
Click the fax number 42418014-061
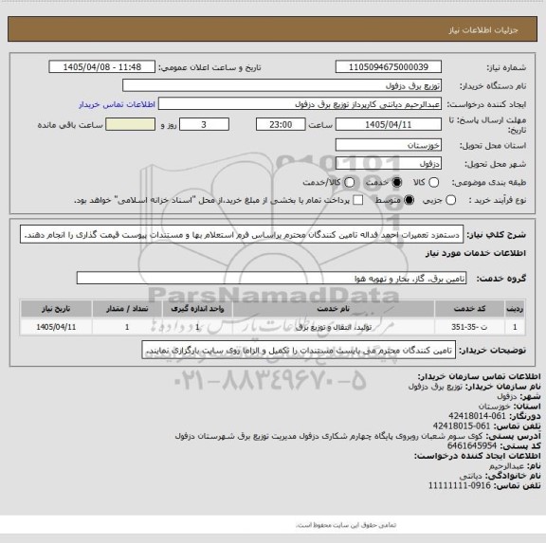477,416
